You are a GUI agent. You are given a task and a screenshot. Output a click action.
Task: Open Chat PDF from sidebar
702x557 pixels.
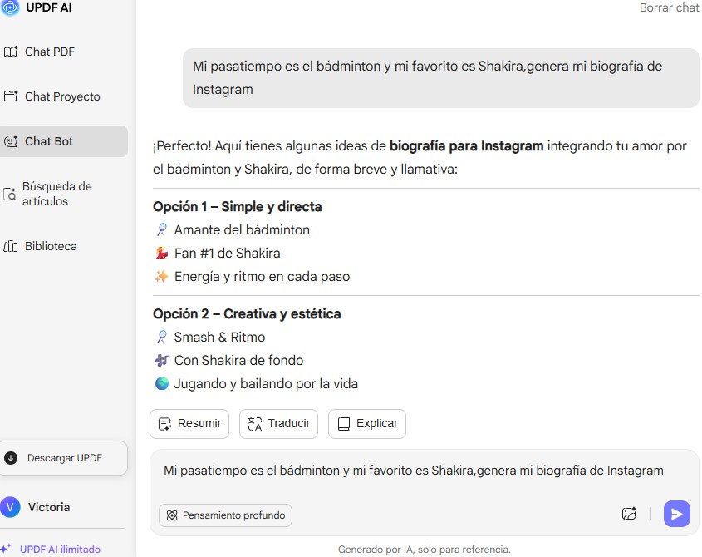pos(39,52)
